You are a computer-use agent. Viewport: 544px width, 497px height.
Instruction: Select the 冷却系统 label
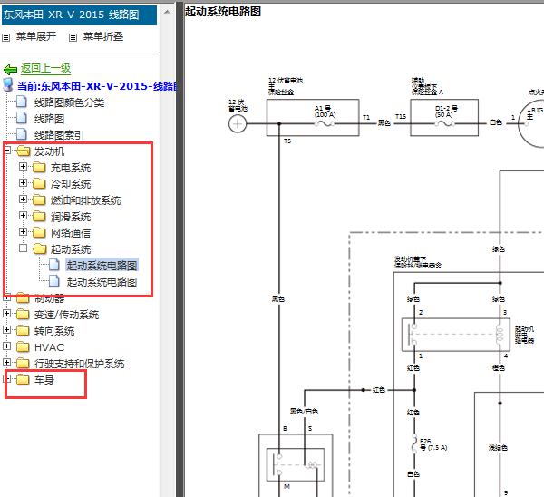pos(71,184)
